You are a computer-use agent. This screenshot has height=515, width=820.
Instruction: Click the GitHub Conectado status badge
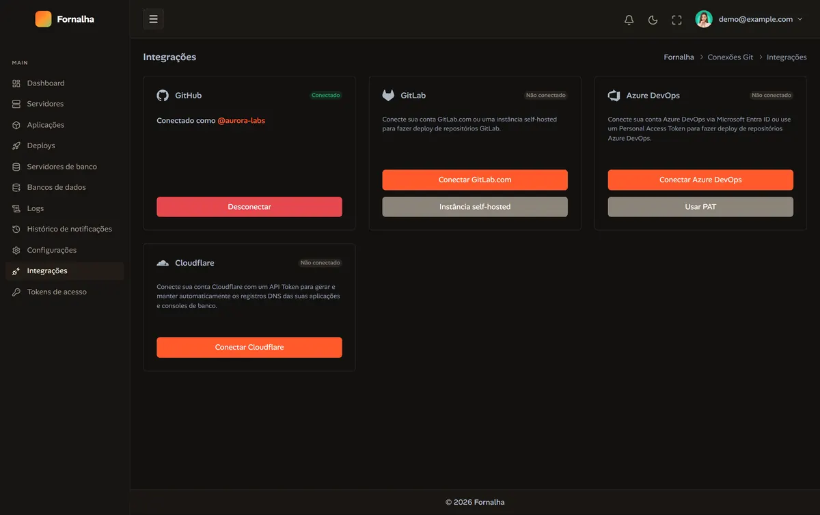[326, 96]
